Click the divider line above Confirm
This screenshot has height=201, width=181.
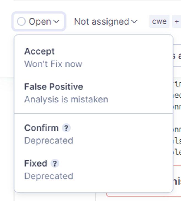pyautogui.click(x=94, y=113)
